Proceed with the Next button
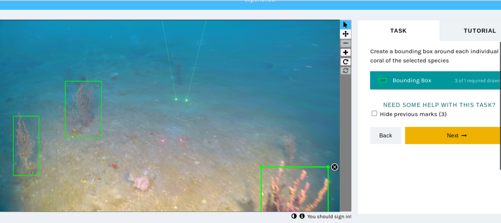501x223 pixels. (x=453, y=135)
